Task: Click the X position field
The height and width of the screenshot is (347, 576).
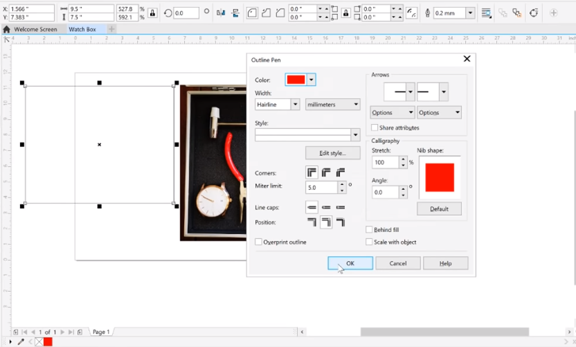Action: [32, 9]
